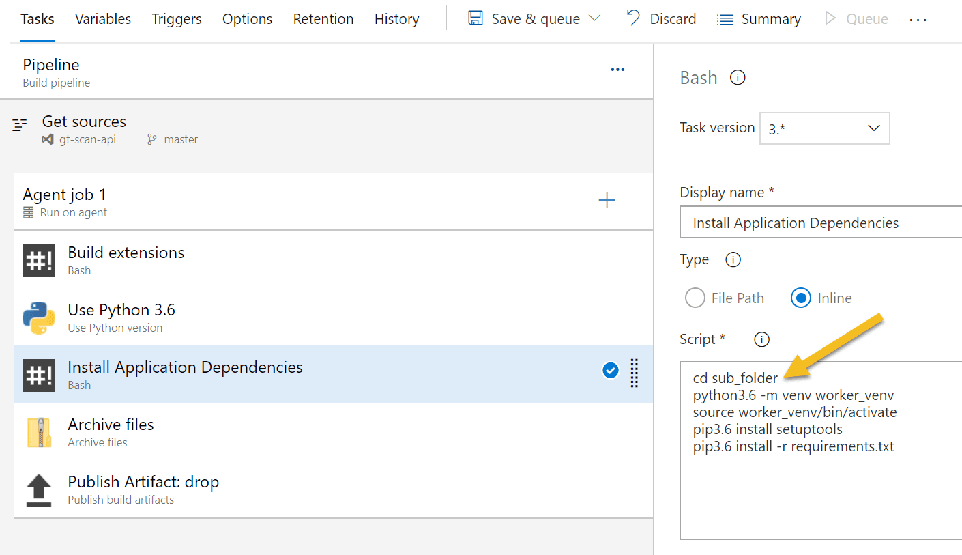Open the info icon beside the Bash heading
962x555 pixels.
pyautogui.click(x=738, y=77)
